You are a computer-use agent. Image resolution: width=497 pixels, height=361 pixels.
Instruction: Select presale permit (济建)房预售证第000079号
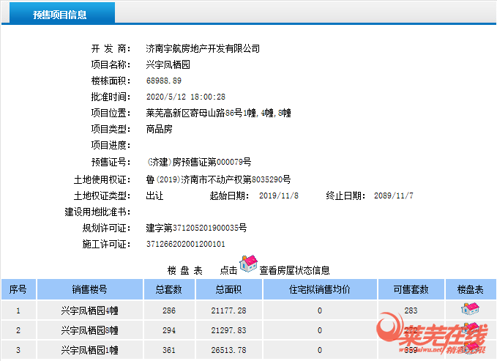(199, 162)
